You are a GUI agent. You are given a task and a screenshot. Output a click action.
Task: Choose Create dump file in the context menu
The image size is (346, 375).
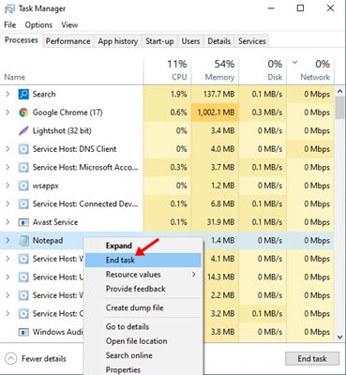143,307
